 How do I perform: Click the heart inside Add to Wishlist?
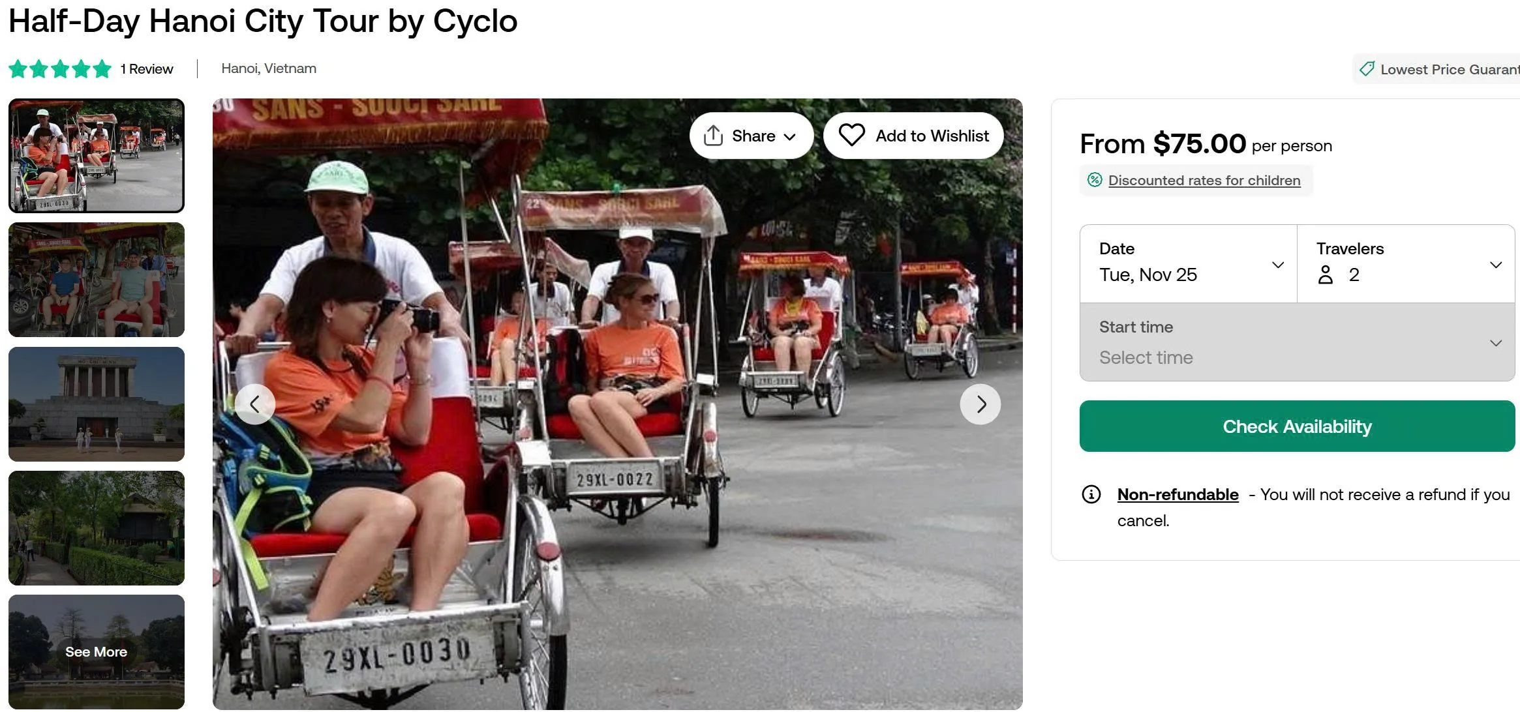click(851, 136)
